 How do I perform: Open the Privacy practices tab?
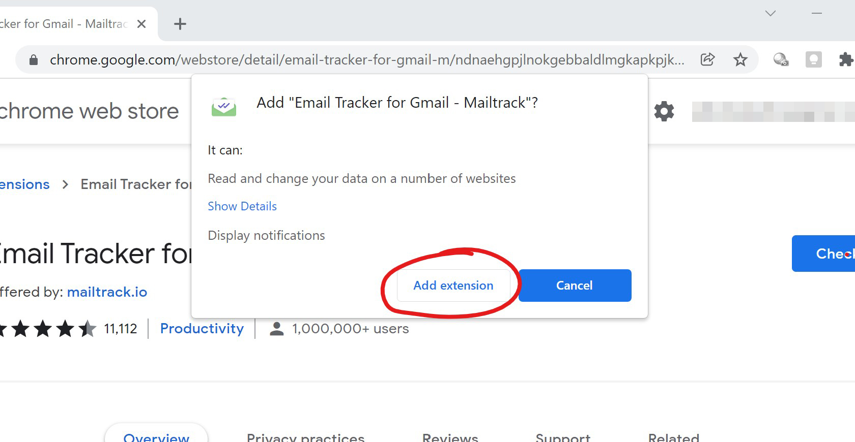pos(305,437)
